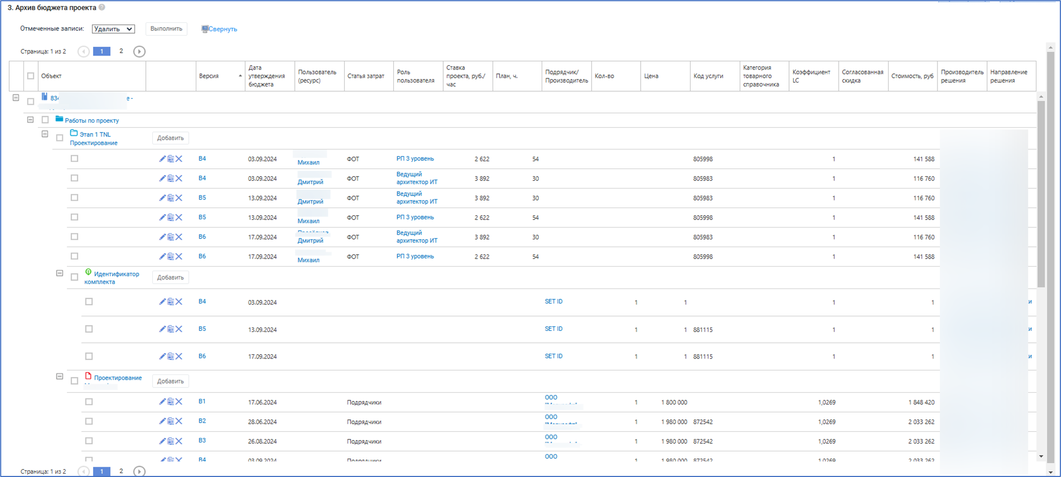Select page 2 in bottom pagination
The width and height of the screenshot is (1061, 477).
121,472
